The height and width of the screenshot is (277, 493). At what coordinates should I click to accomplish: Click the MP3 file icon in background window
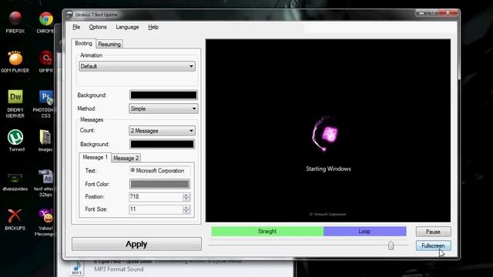tap(77, 268)
